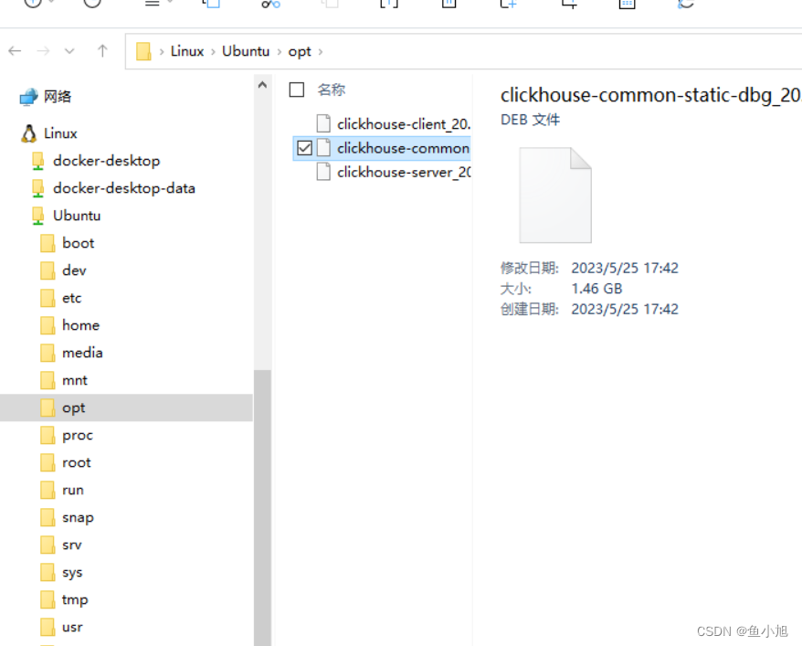
Task: Go back using the back arrow
Action: click(15, 51)
